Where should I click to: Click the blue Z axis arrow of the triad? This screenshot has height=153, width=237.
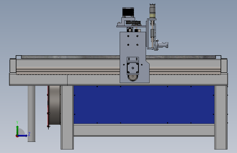[x=23, y=136]
